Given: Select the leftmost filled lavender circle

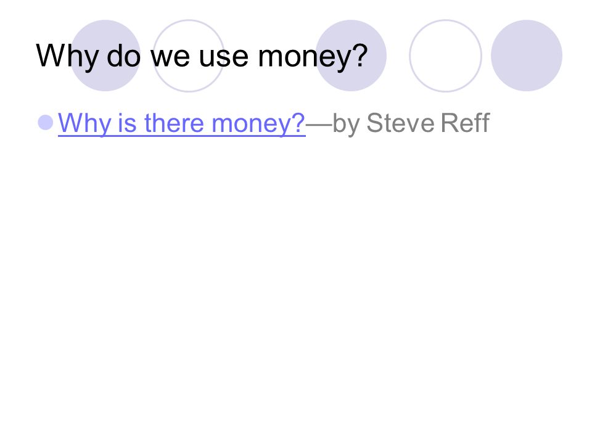Looking at the screenshot, I should [105, 55].
